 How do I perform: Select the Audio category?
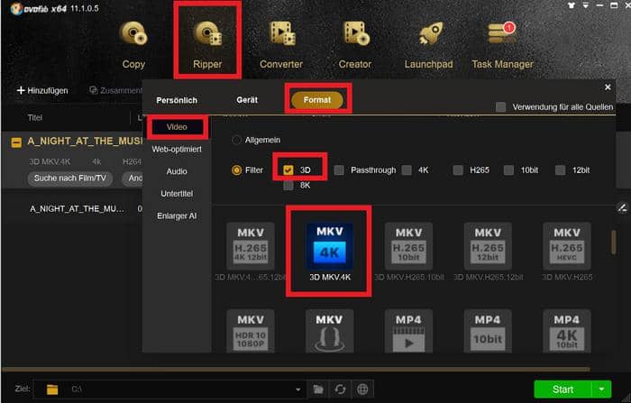pyautogui.click(x=177, y=171)
